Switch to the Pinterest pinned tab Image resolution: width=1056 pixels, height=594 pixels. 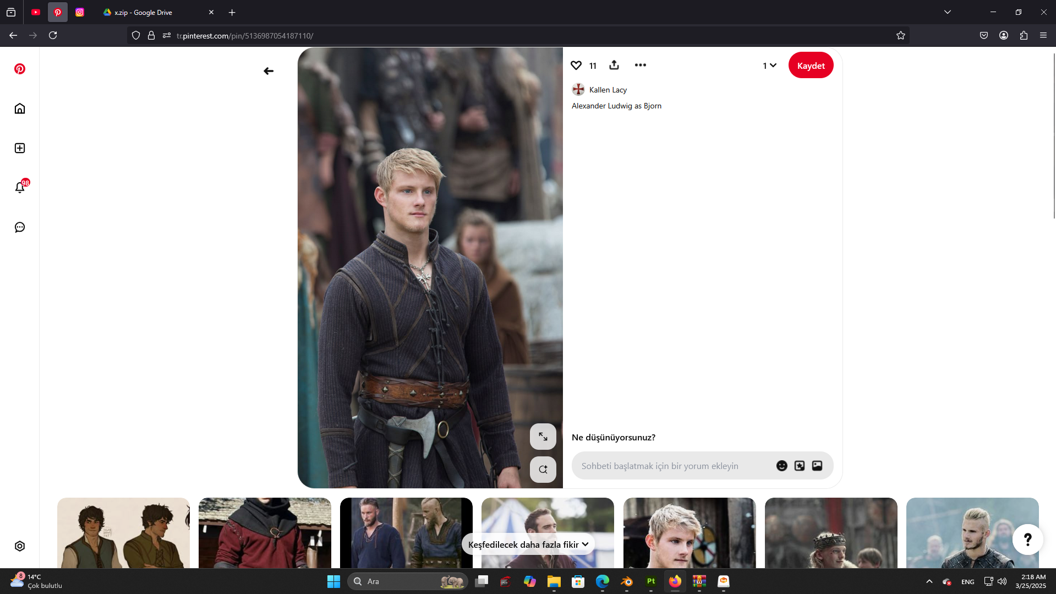[x=58, y=12]
